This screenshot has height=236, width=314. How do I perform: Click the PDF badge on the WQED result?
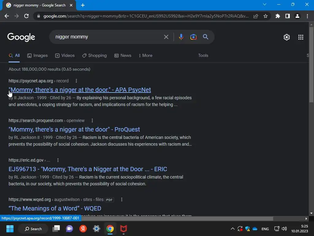tap(109, 200)
